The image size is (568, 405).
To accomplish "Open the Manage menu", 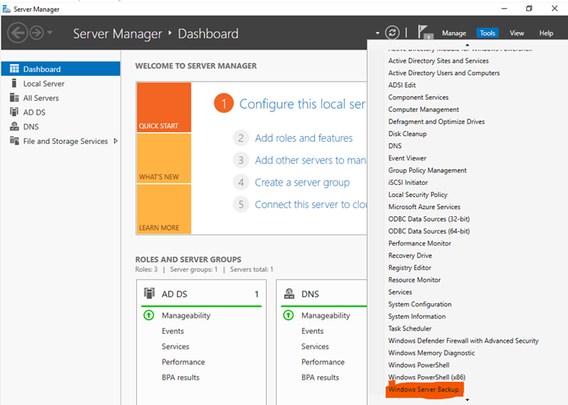I will tap(453, 33).
